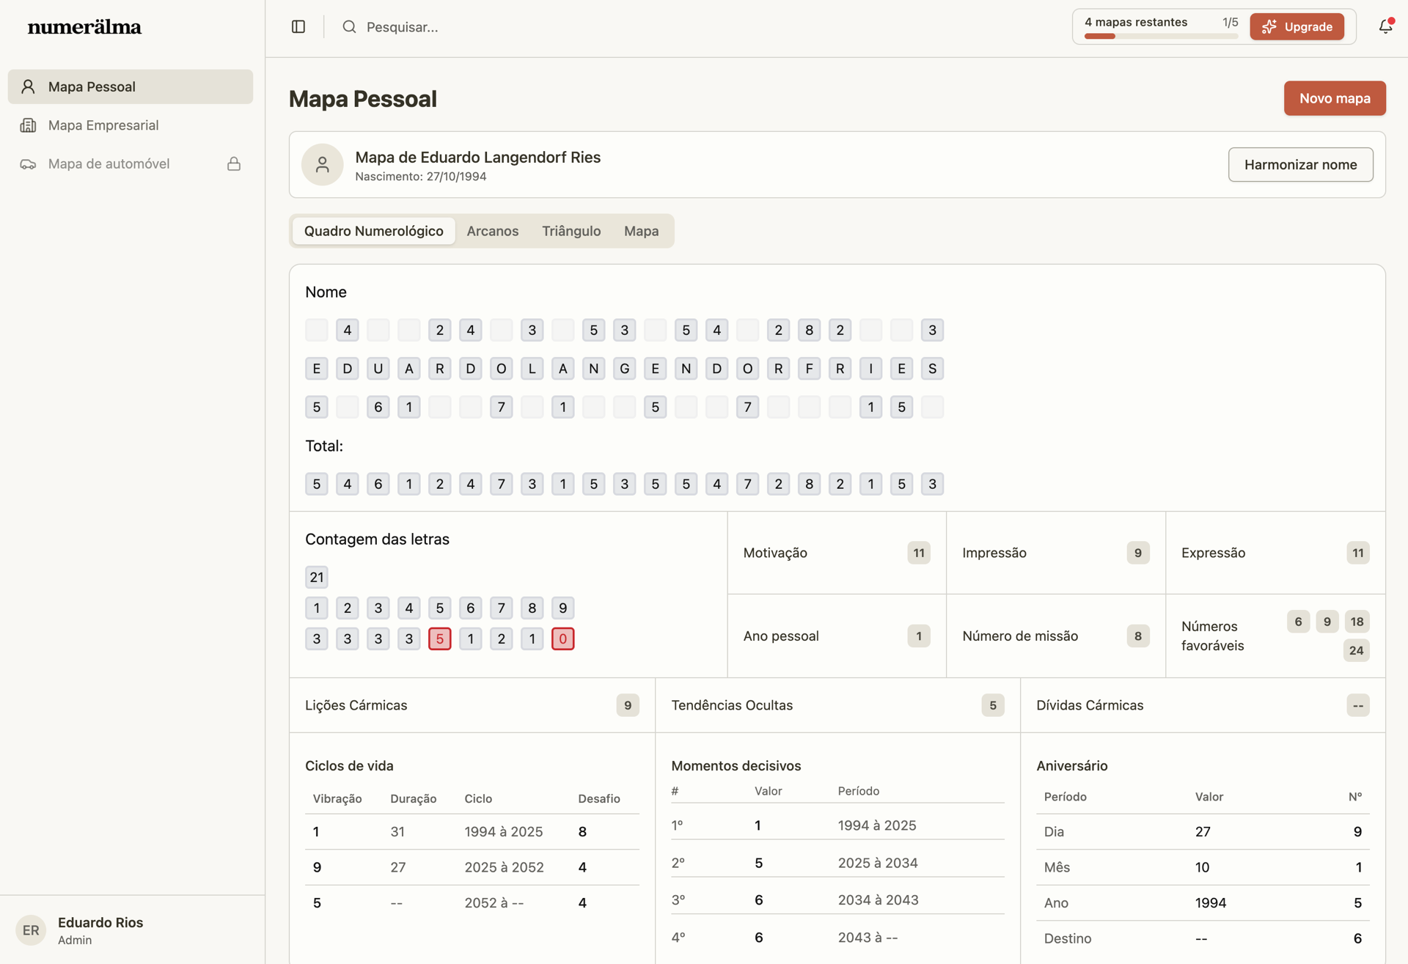Click favorable number 18
This screenshot has width=1408, height=964.
point(1357,622)
